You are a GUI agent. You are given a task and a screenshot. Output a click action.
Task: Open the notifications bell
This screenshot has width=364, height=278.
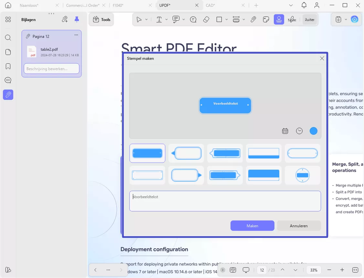(304, 5)
